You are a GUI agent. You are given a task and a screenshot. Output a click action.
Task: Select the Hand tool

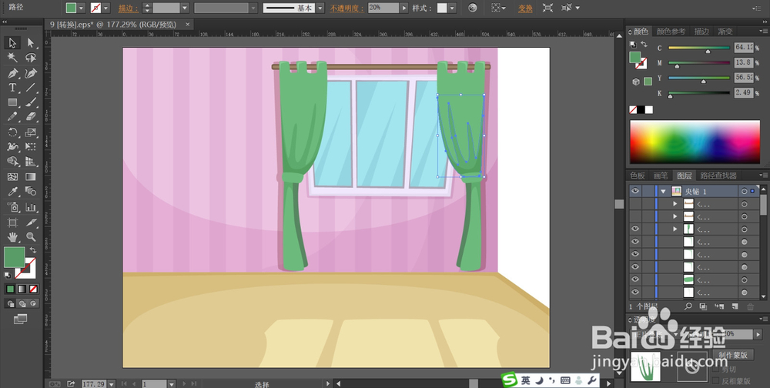coord(12,237)
